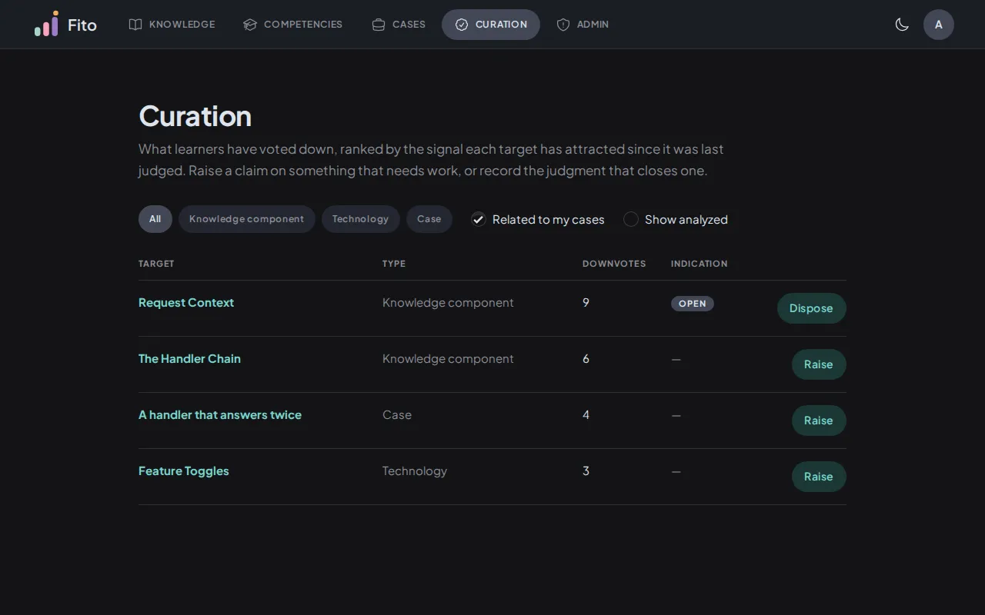Raise a claim on A handler that answers twice
This screenshot has width=985, height=615.
click(x=819, y=421)
